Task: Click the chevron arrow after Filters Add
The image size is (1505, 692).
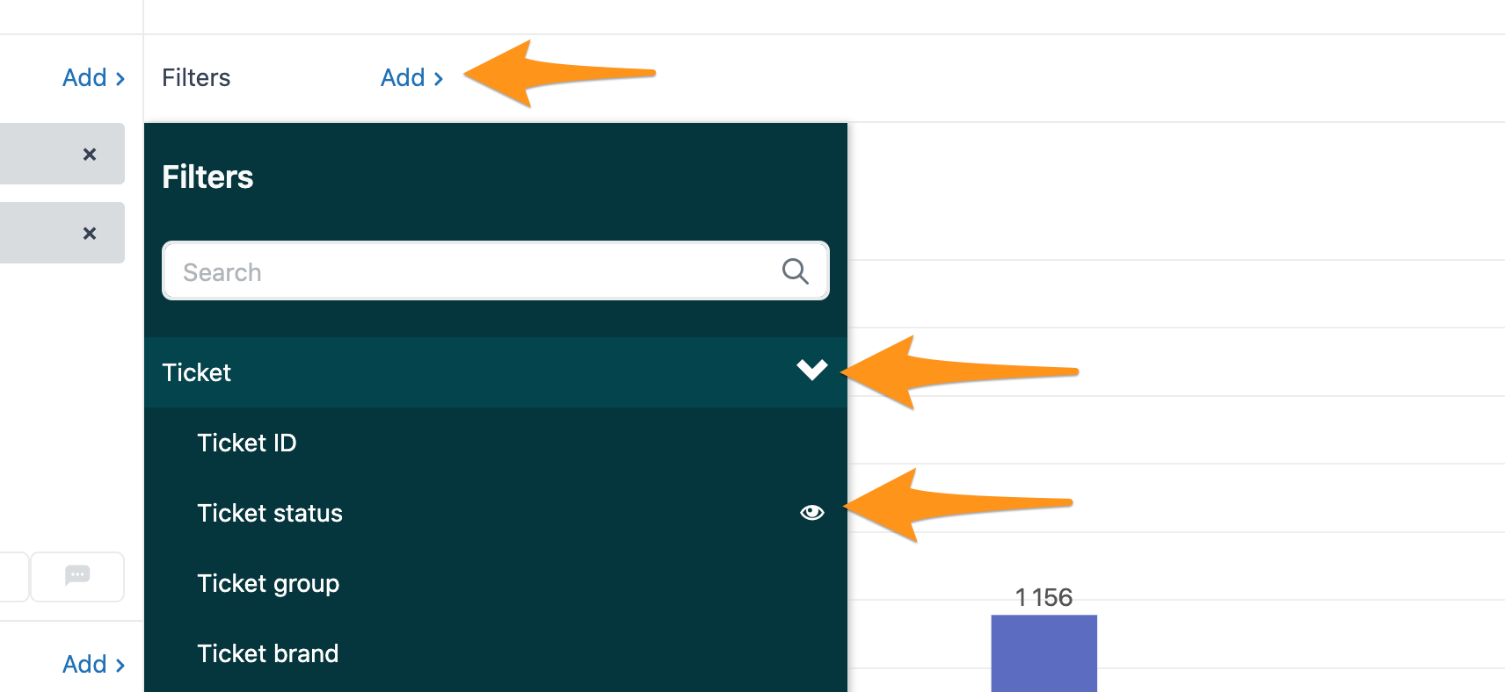Action: tap(439, 79)
